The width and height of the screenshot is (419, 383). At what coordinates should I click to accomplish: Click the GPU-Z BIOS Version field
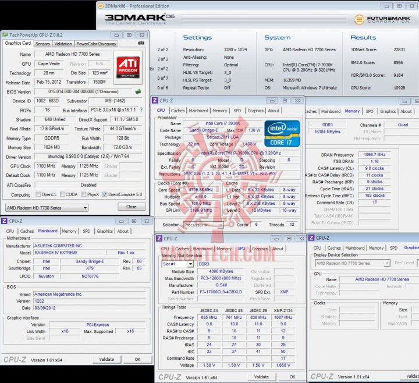pos(83,91)
